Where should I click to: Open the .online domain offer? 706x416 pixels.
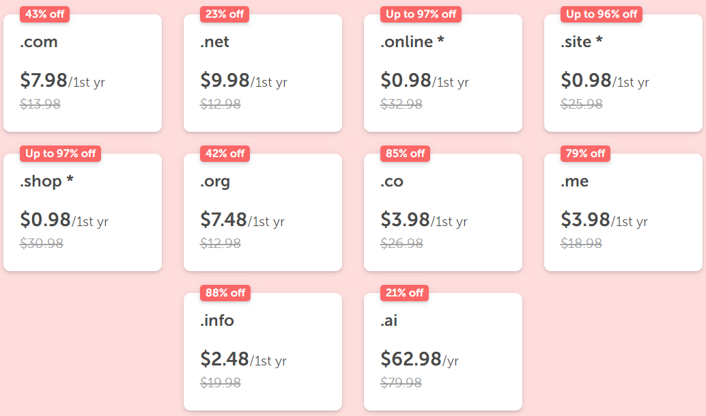412,42
